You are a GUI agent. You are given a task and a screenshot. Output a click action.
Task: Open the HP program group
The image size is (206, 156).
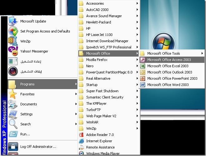click(109, 28)
